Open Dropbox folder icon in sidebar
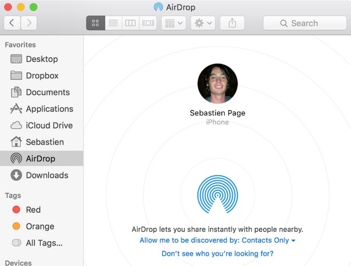351x266 pixels. click(x=16, y=76)
